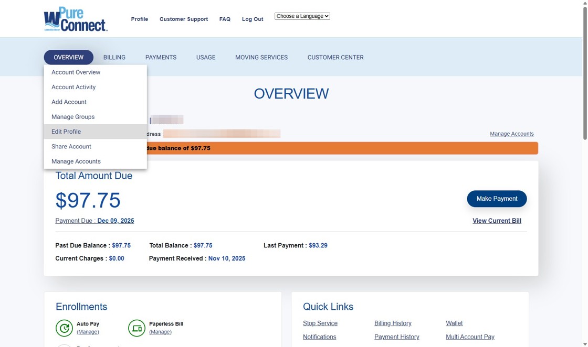Click the Log Out link

pyautogui.click(x=253, y=19)
